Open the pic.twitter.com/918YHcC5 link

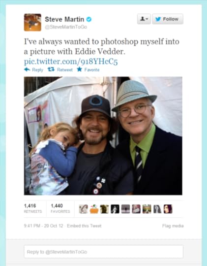pos(71,62)
